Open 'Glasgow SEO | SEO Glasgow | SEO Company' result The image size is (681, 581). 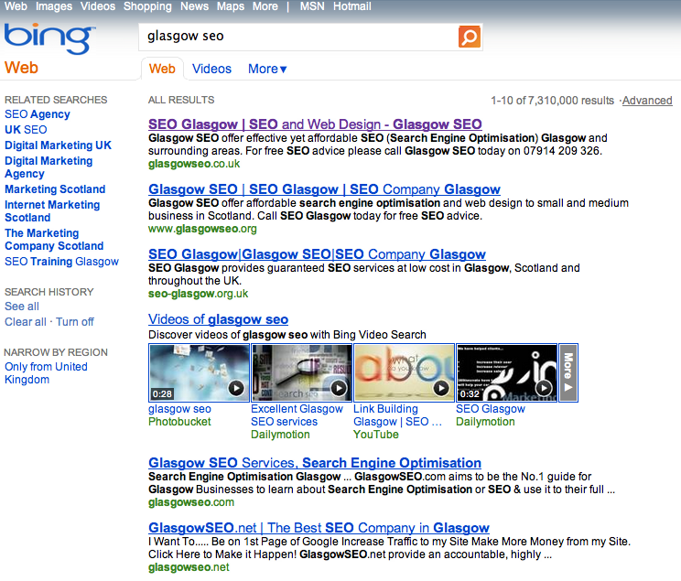[x=324, y=189]
